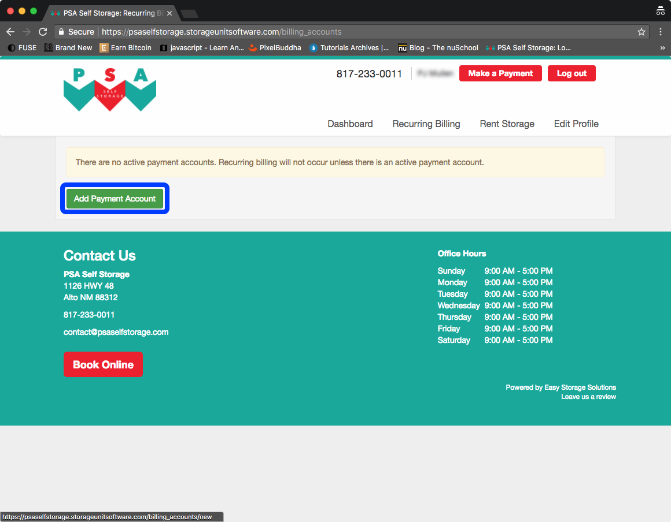Click the header phone number 817-233-0011
Viewport: 671px width, 522px height.
coord(369,74)
